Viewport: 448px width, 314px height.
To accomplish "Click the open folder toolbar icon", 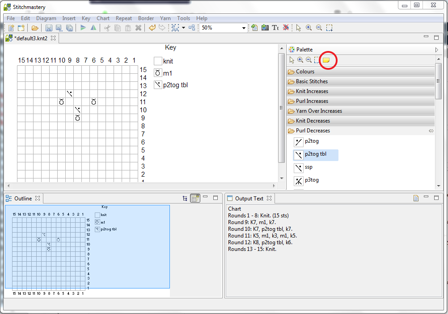I will 35,28.
